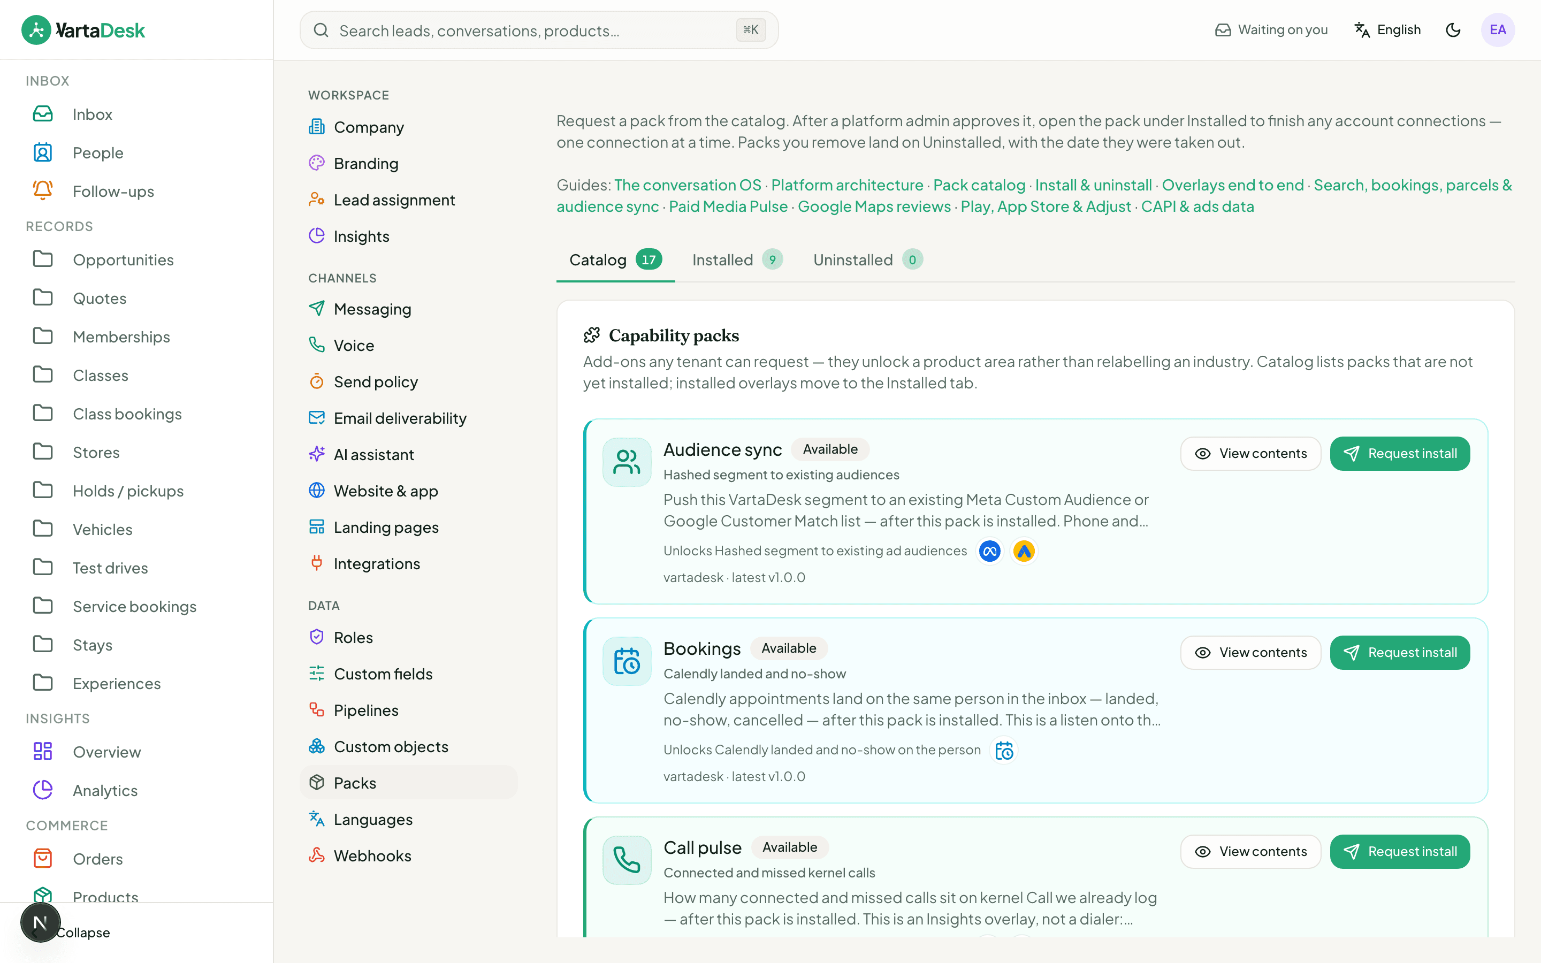Click Bookings pack calendar icon
1541x963 pixels.
pyautogui.click(x=627, y=661)
